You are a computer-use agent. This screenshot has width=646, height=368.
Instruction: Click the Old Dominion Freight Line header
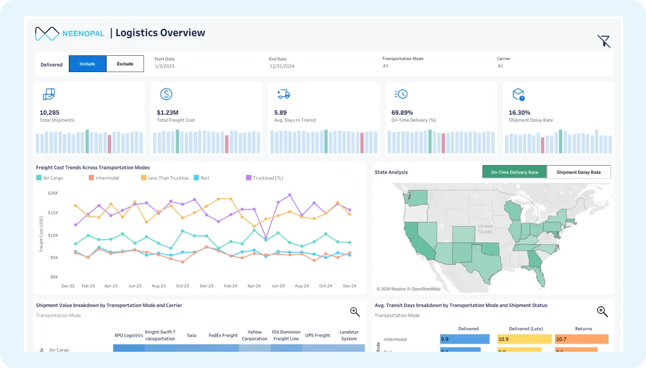tap(286, 336)
